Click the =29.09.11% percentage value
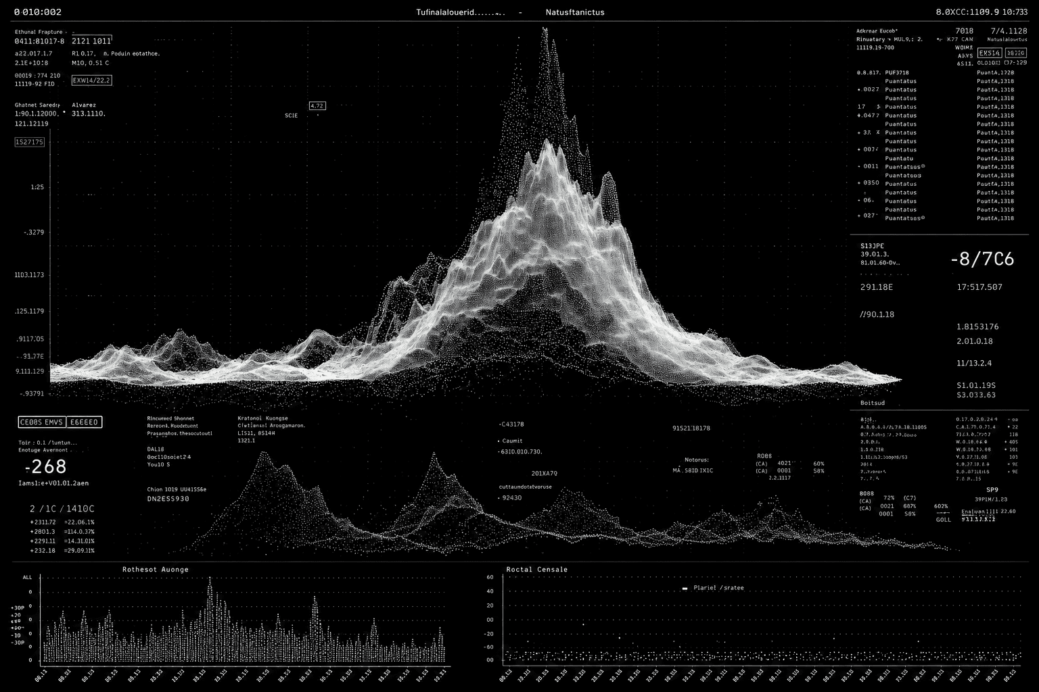This screenshot has height=692, width=1039. tap(79, 550)
